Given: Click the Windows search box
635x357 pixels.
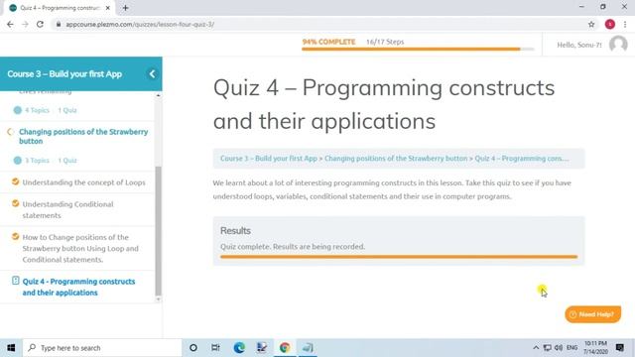Looking at the screenshot, I should point(102,348).
